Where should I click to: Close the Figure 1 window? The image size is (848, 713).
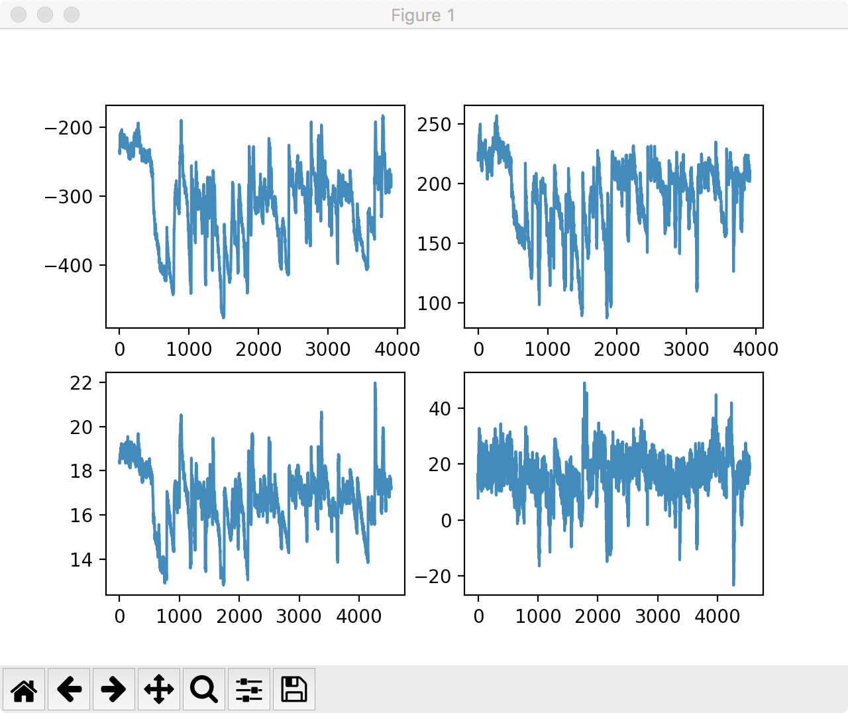(18, 15)
